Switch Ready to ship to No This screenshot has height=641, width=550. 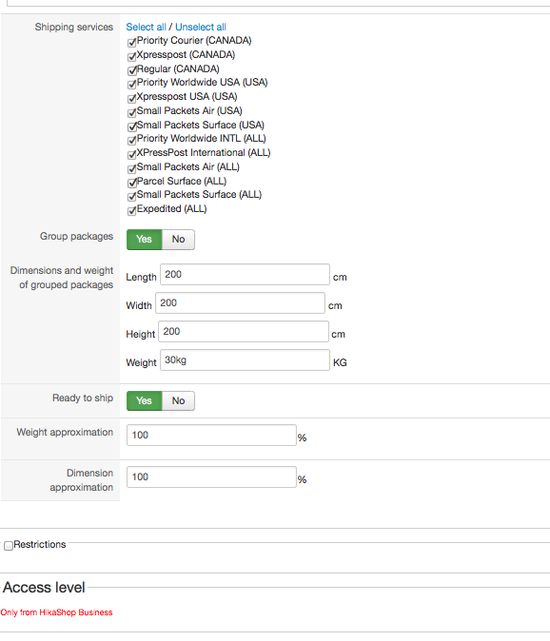pos(178,400)
